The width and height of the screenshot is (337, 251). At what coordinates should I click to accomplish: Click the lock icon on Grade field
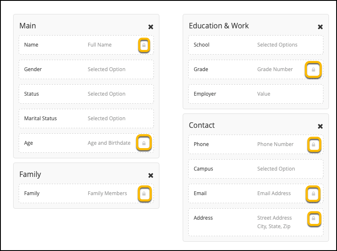[x=313, y=69]
